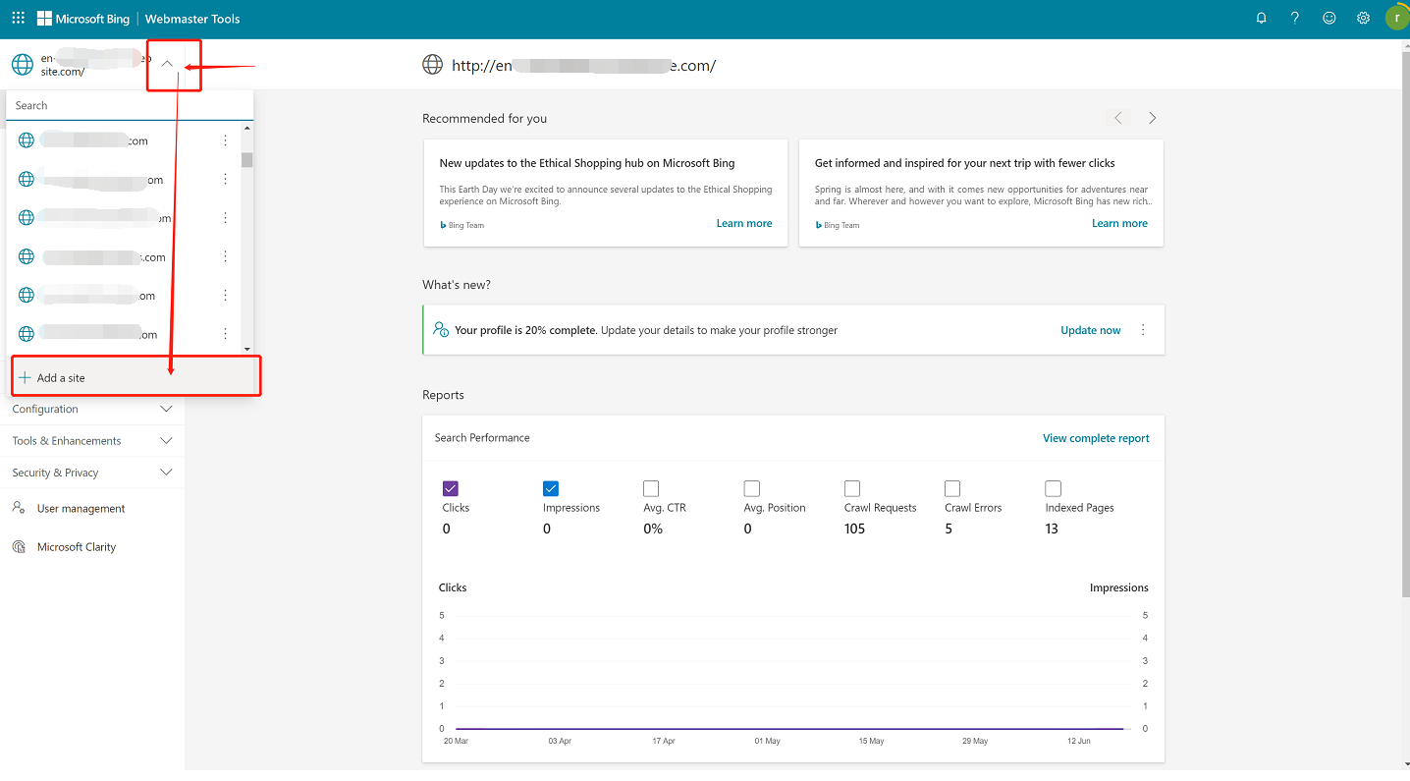Viewport: 1410px width, 781px height.
Task: Open the notifications bell
Action: (1262, 19)
